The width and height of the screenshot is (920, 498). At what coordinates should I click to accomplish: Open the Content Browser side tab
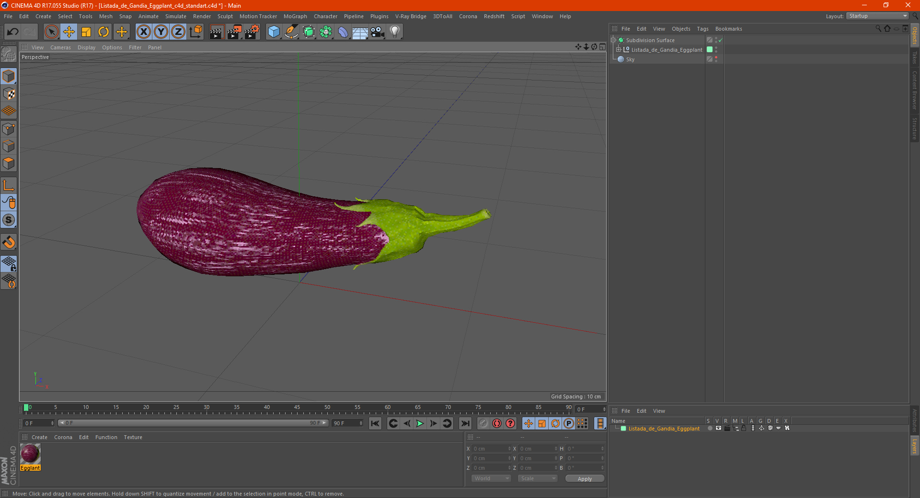(914, 91)
